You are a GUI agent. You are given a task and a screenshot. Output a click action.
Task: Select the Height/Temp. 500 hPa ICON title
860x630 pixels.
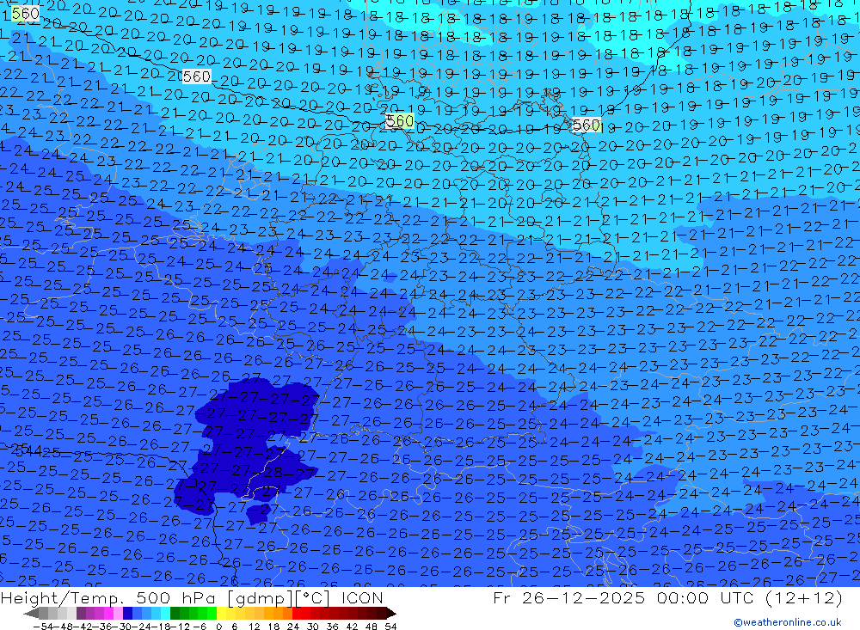[192, 597]
